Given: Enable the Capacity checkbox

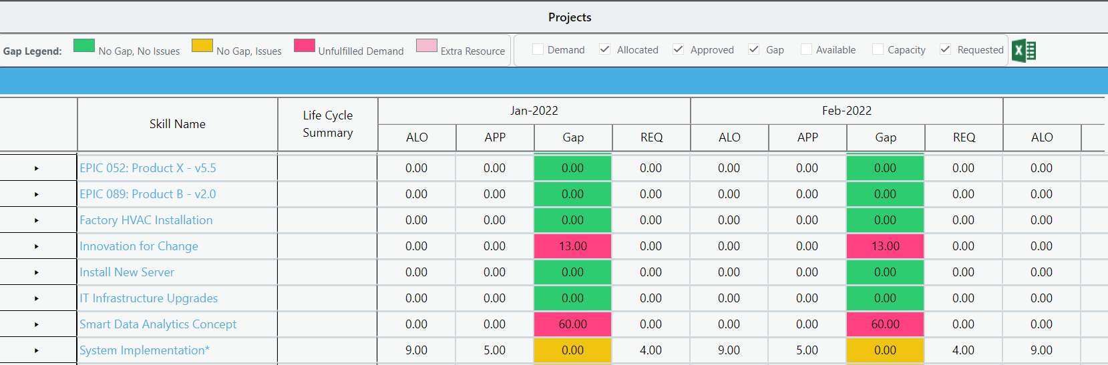Looking at the screenshot, I should tap(878, 49).
